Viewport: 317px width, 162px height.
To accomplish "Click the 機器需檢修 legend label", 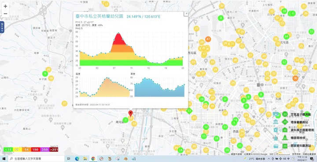I will [x=298, y=138].
